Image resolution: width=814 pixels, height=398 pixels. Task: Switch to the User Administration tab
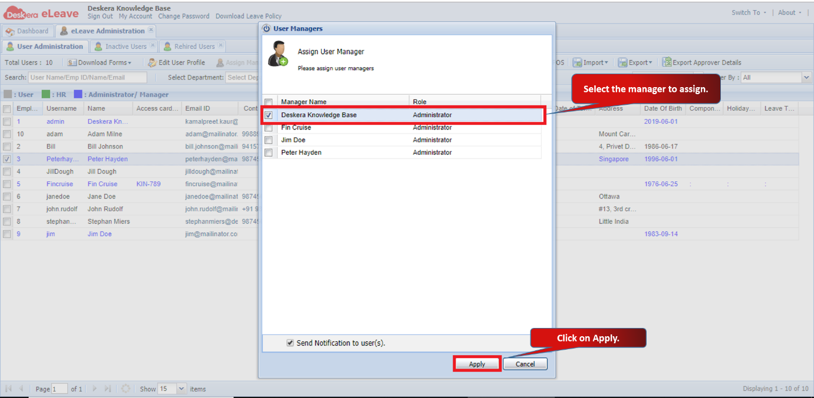click(45, 47)
